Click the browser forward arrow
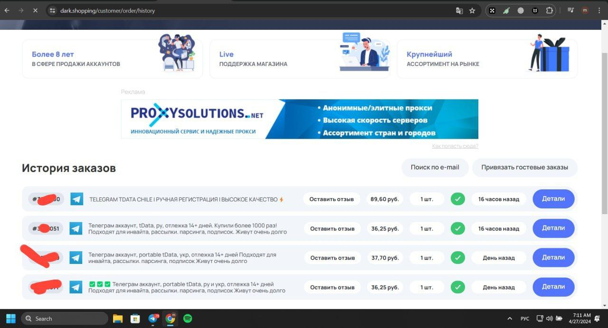This screenshot has width=608, height=328. (21, 10)
